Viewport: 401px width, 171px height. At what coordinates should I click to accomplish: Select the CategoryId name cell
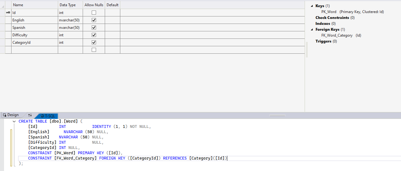point(35,43)
